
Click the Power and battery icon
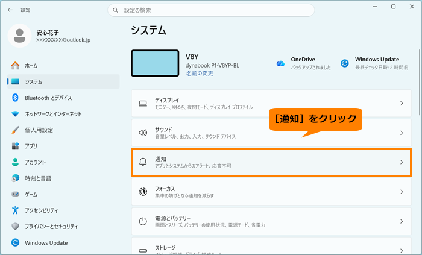point(143,221)
